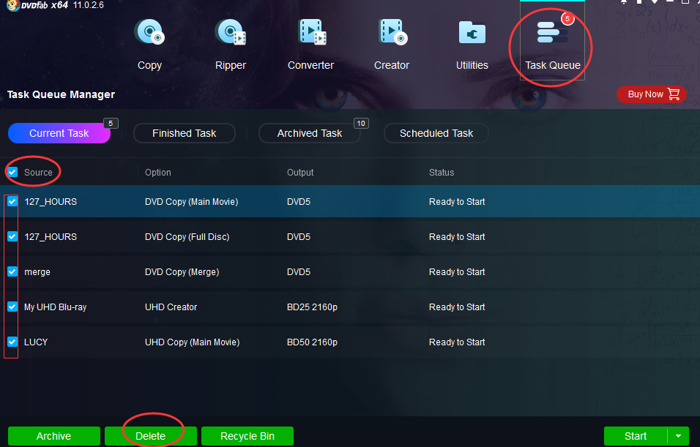Select DVD Copy (Main Movie) option text
The width and height of the screenshot is (700, 447).
192,202
